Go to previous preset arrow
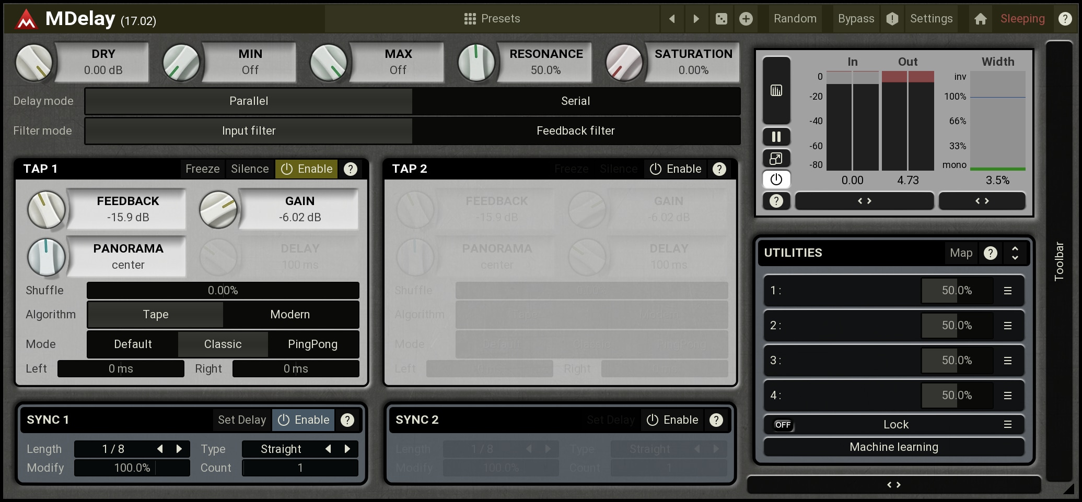The width and height of the screenshot is (1082, 502). (672, 19)
